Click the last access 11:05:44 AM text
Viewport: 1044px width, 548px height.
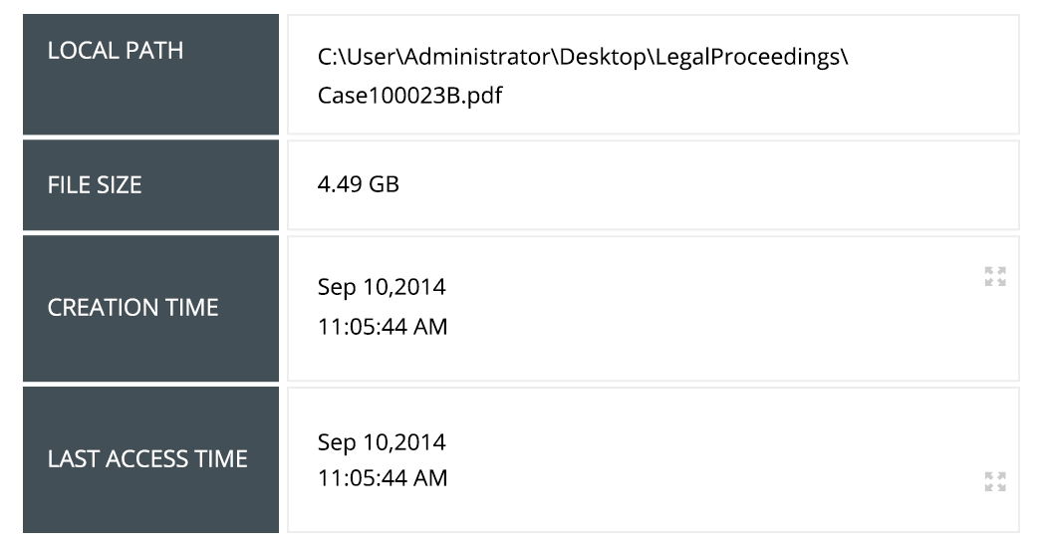pyautogui.click(x=383, y=478)
